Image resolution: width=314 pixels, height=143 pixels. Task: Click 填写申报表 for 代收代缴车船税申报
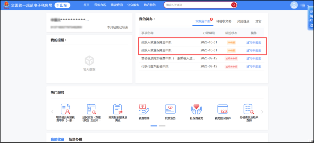coord(254,66)
